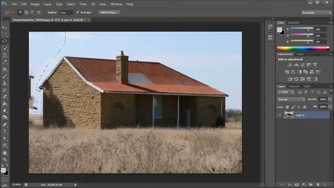Select the Eraser tool
This screenshot has height=188, width=334.
pos(5,97)
